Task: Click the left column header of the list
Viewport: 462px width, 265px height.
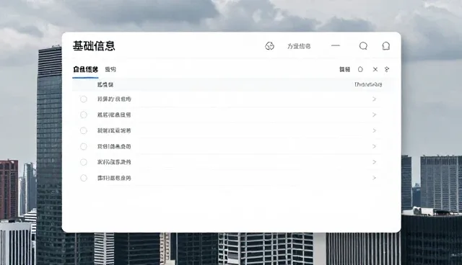Action: 105,84
